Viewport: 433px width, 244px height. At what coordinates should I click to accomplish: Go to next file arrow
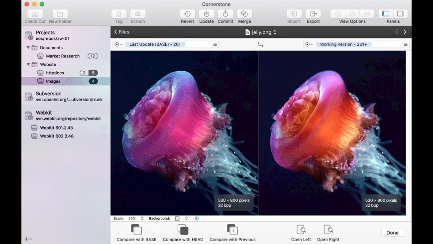pyautogui.click(x=405, y=32)
